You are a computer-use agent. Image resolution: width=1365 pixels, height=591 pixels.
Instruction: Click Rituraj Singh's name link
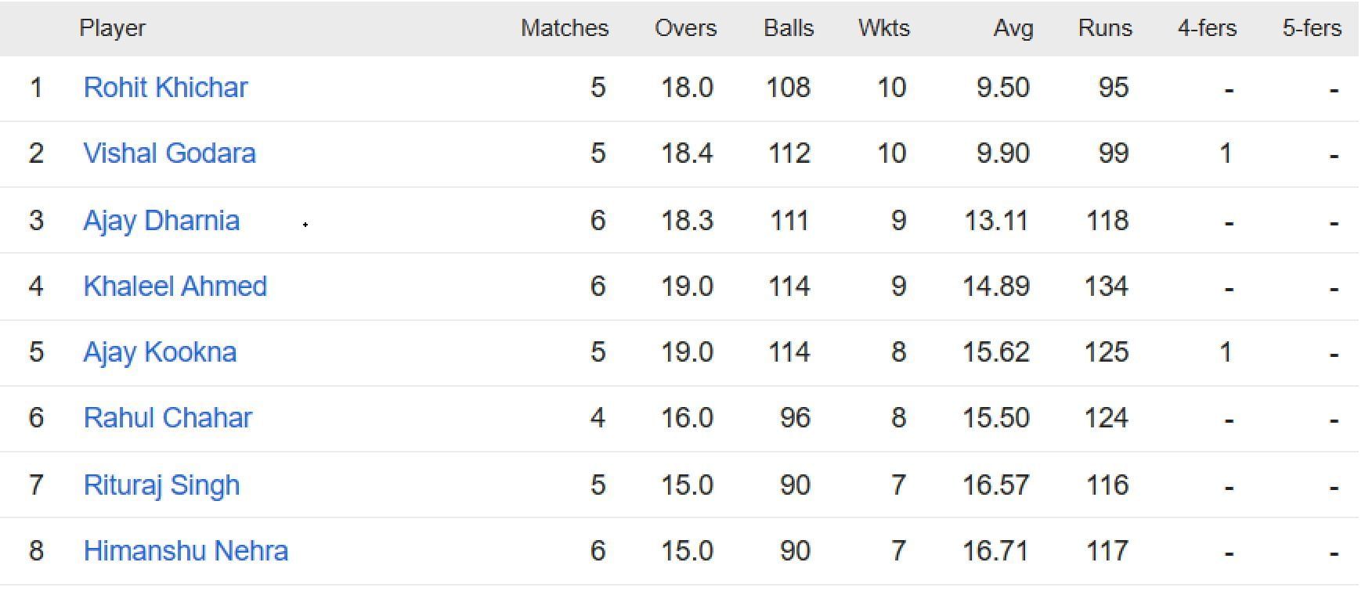161,485
